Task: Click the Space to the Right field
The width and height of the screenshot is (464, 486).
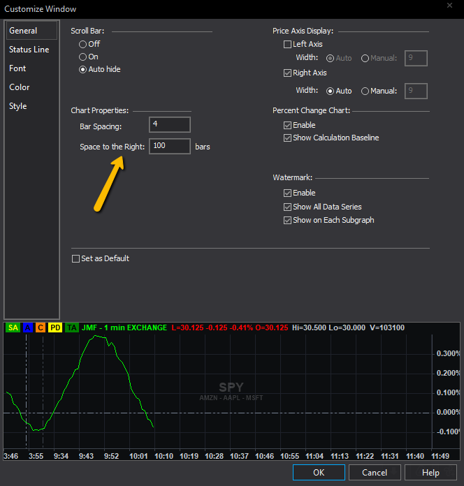Action: click(169, 147)
